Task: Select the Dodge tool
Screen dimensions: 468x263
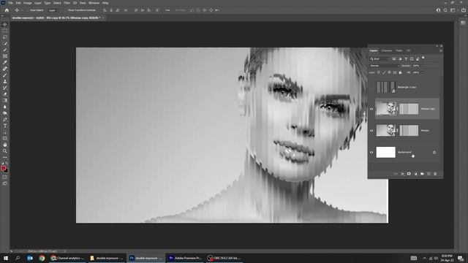Action: [x=5, y=113]
